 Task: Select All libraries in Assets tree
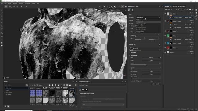click(x=16, y=88)
